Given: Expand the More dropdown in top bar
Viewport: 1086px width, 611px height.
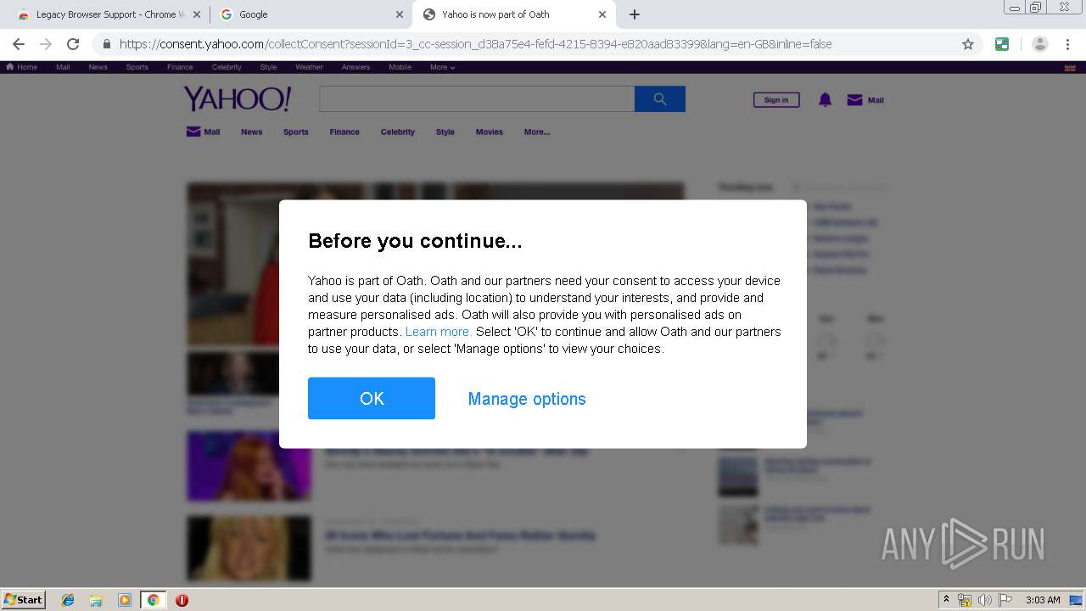Looking at the screenshot, I should (x=442, y=67).
